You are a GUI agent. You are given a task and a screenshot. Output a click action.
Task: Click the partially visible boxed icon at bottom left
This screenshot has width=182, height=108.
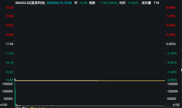point(17,107)
